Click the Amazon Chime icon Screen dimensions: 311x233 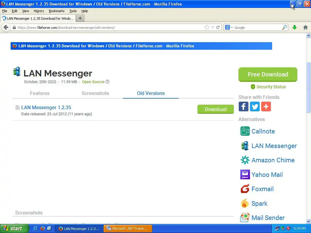point(245,160)
